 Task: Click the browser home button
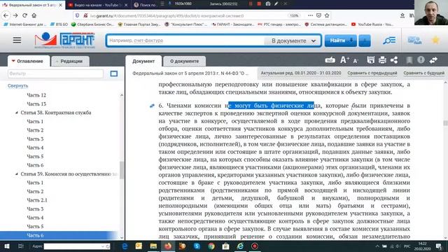pos(34,15)
